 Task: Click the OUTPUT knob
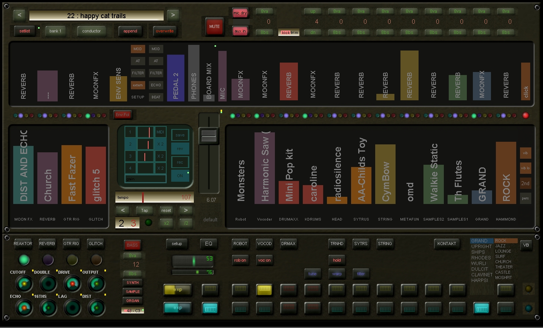96,284
